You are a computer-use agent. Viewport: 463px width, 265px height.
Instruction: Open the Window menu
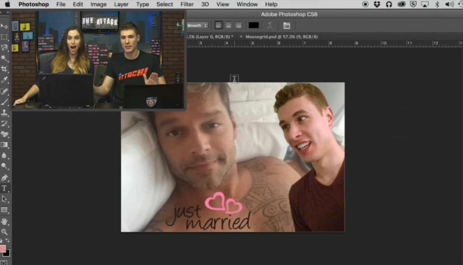(x=247, y=4)
